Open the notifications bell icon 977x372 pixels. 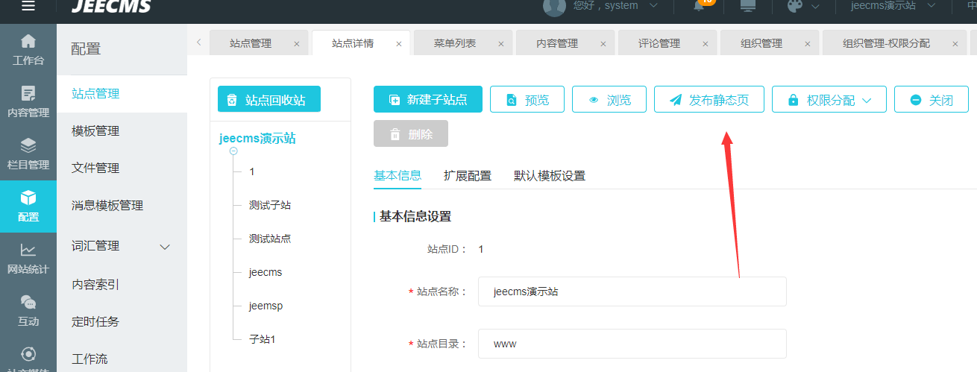tap(699, 6)
